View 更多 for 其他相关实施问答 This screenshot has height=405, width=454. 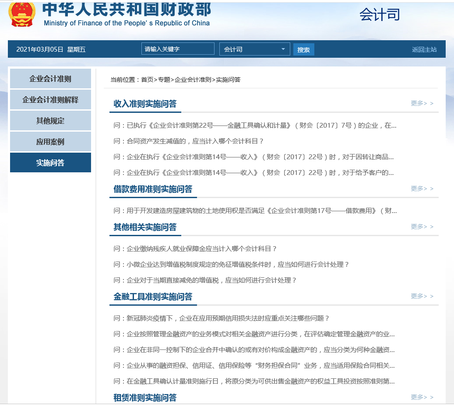pyautogui.click(x=422, y=227)
